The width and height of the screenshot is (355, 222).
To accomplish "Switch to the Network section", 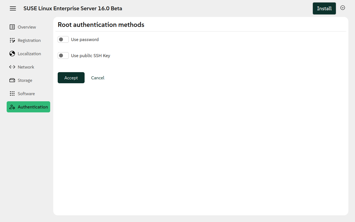I will tap(26, 67).
